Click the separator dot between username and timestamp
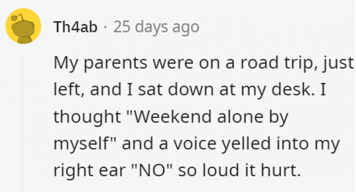The height and width of the screenshot is (192, 356). [x=105, y=27]
